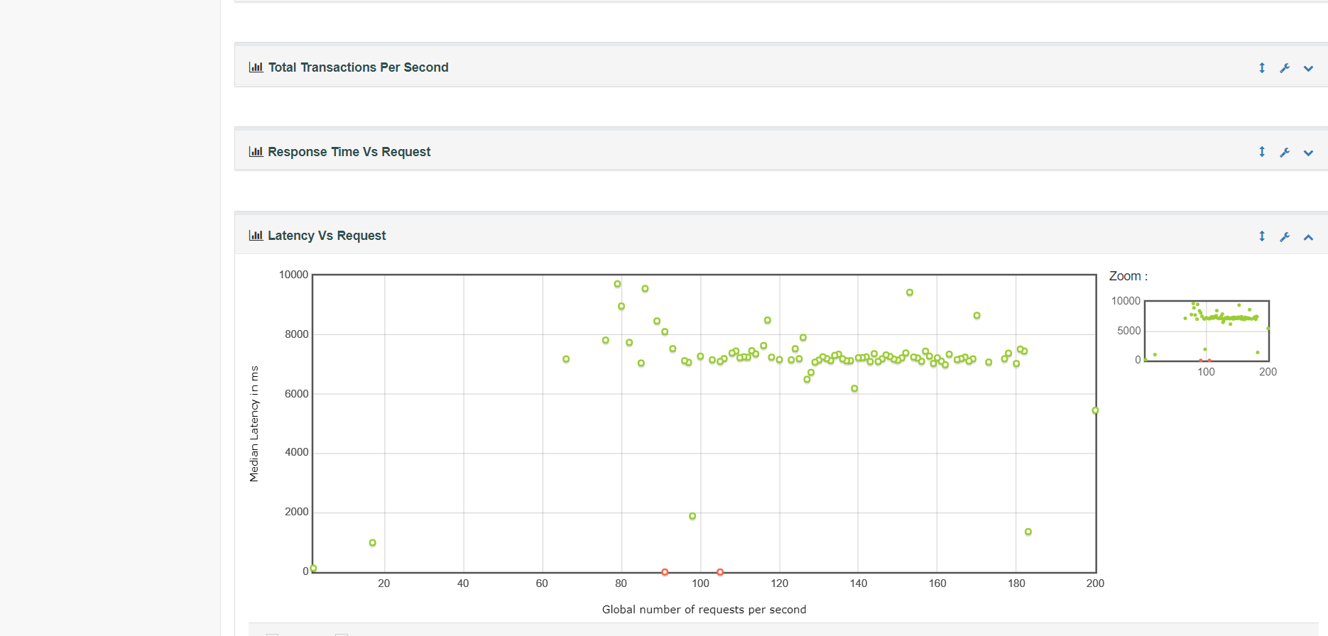Viewport: 1328px width, 636px height.
Task: Click the Global number of requests per second label
Action: [704, 610]
